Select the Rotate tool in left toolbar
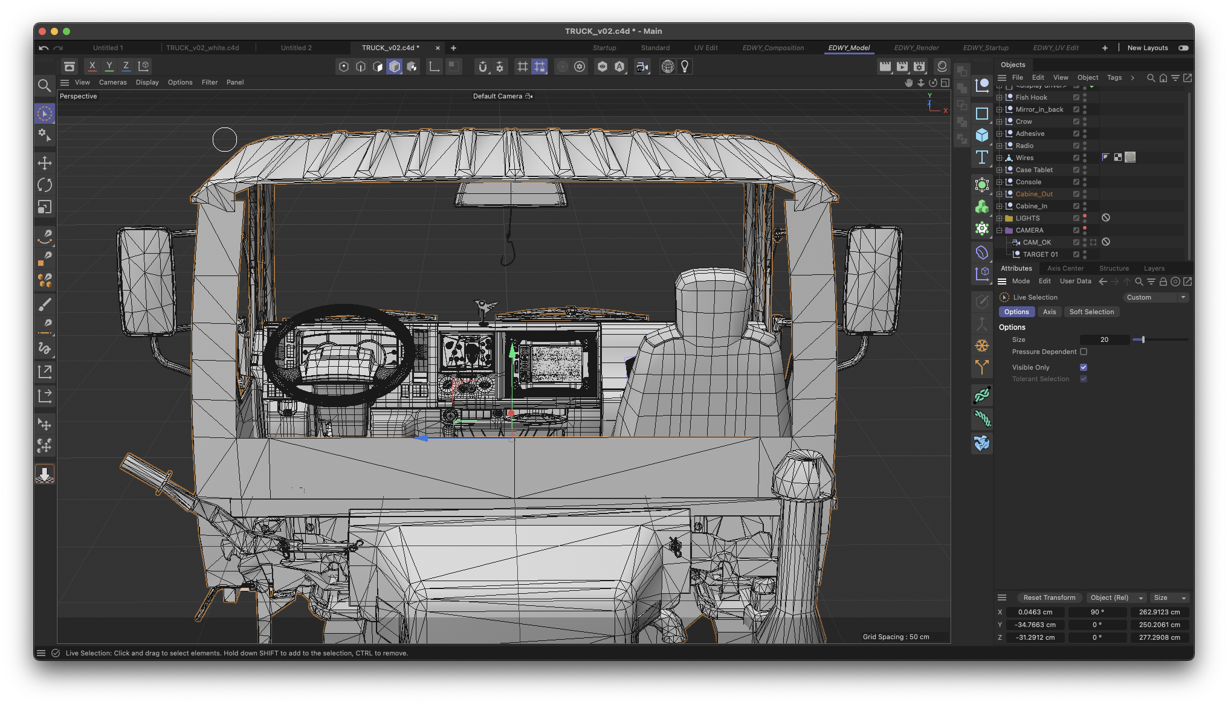1228x705 pixels. tap(45, 185)
